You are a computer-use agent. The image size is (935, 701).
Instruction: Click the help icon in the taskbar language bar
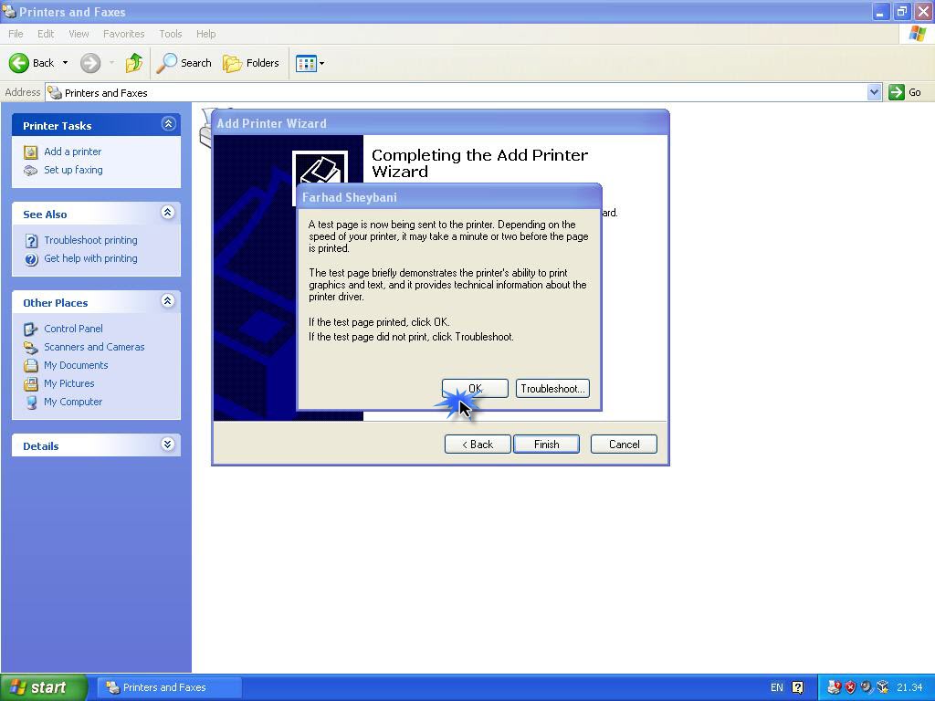pos(797,687)
